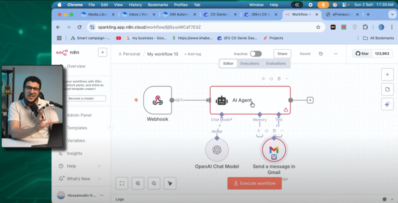Reload the n8n page

(x=79, y=27)
